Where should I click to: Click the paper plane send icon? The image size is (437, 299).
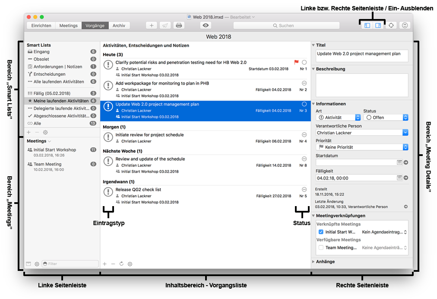pyautogui.click(x=165, y=25)
